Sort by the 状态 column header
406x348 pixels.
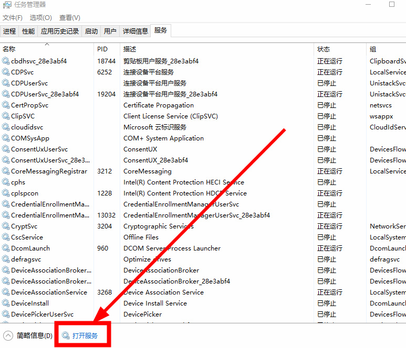[324, 49]
